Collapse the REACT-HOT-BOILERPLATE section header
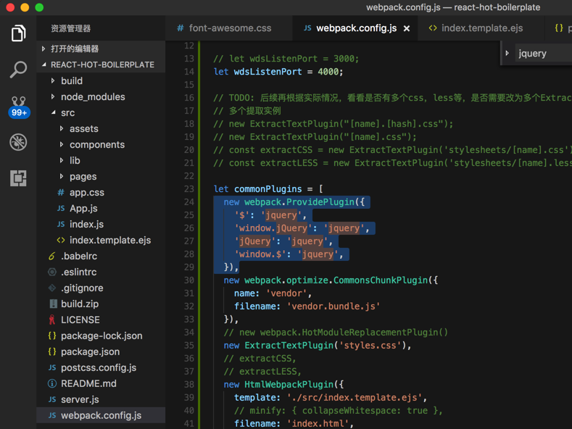 (x=101, y=64)
